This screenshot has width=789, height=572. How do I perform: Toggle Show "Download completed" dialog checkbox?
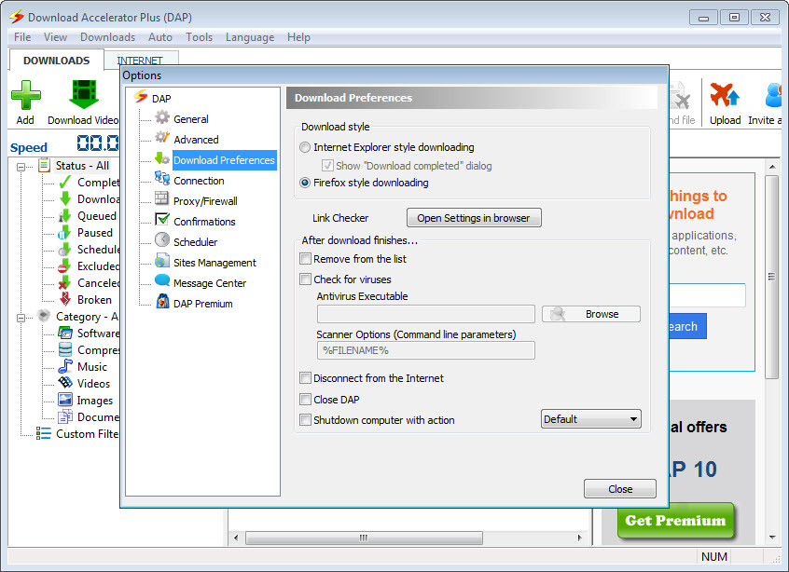[x=327, y=166]
